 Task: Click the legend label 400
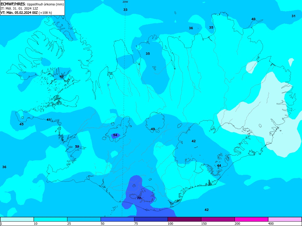coord(271,224)
